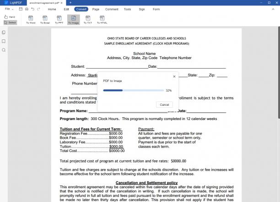
Task: Click the vertical scrollbar thumb
Action: pyautogui.click(x=279, y=72)
